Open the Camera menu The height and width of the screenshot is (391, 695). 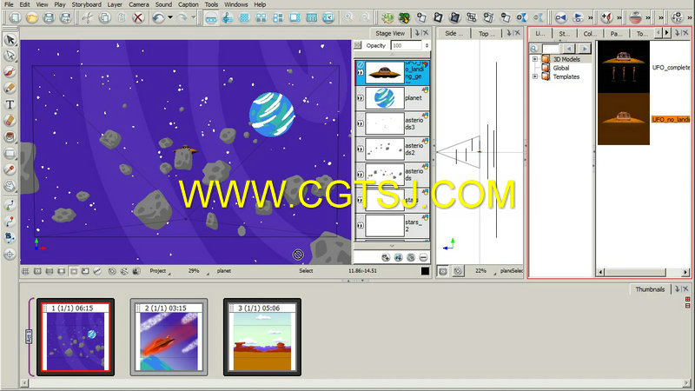pyautogui.click(x=139, y=4)
